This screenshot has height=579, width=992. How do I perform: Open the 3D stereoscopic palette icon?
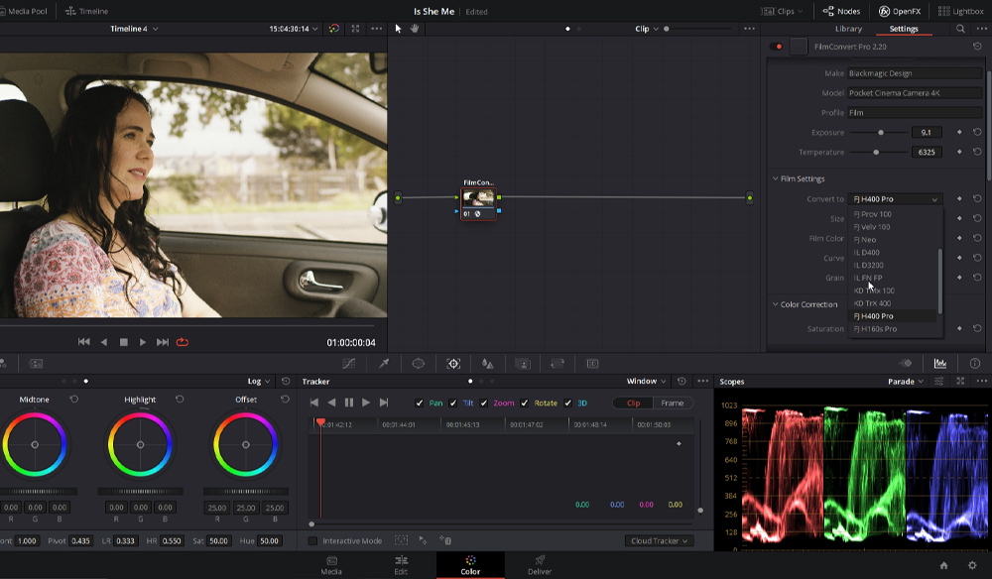(x=592, y=364)
